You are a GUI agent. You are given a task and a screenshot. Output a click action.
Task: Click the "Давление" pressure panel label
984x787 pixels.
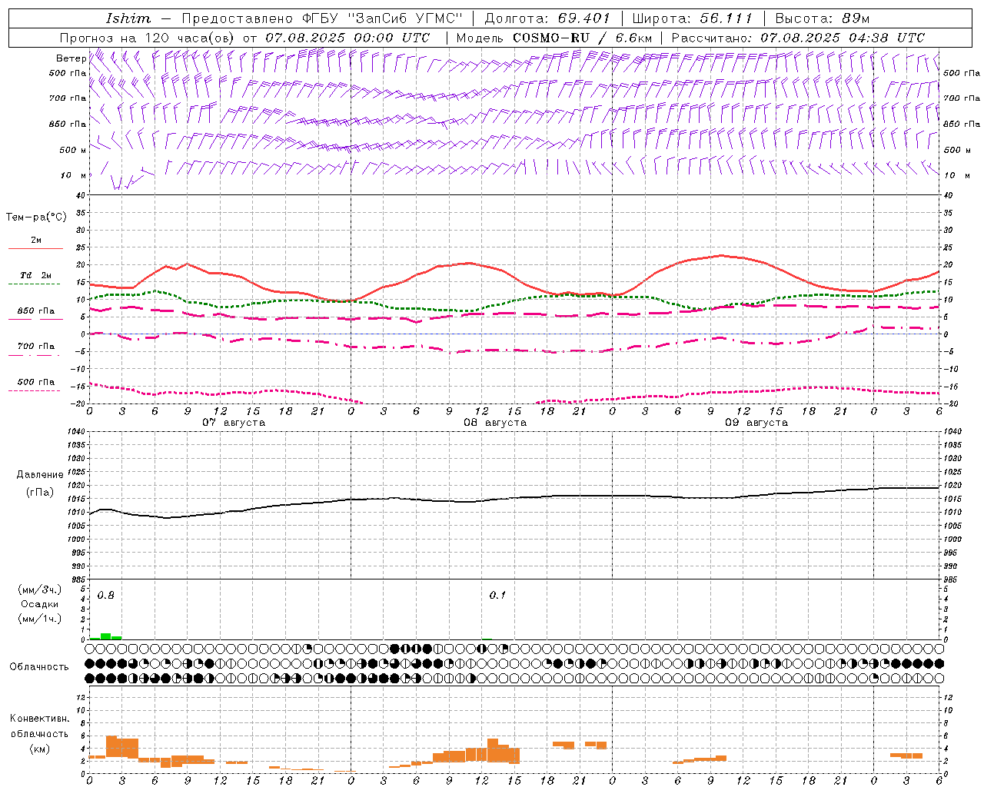click(40, 475)
